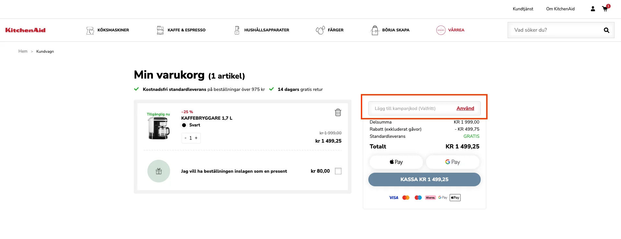The image size is (621, 239).
Task: Click the KitchenAid logo
Action: [25, 30]
